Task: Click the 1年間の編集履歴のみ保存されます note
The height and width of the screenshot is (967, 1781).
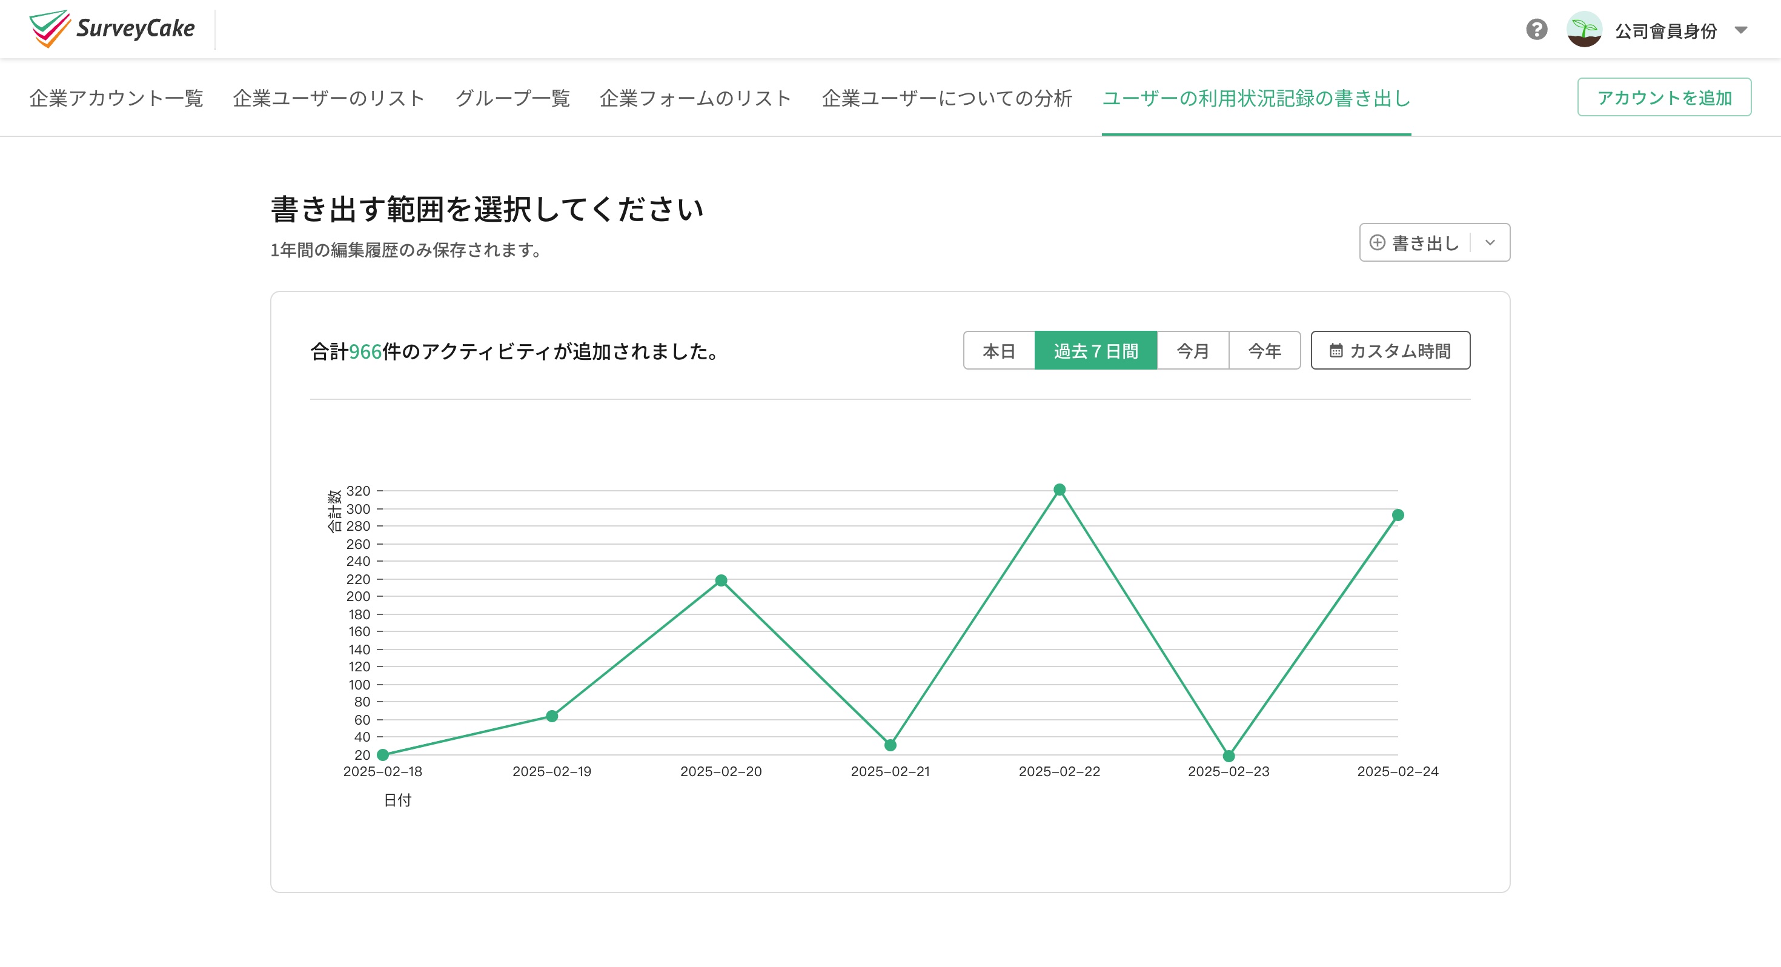Action: pos(406,250)
